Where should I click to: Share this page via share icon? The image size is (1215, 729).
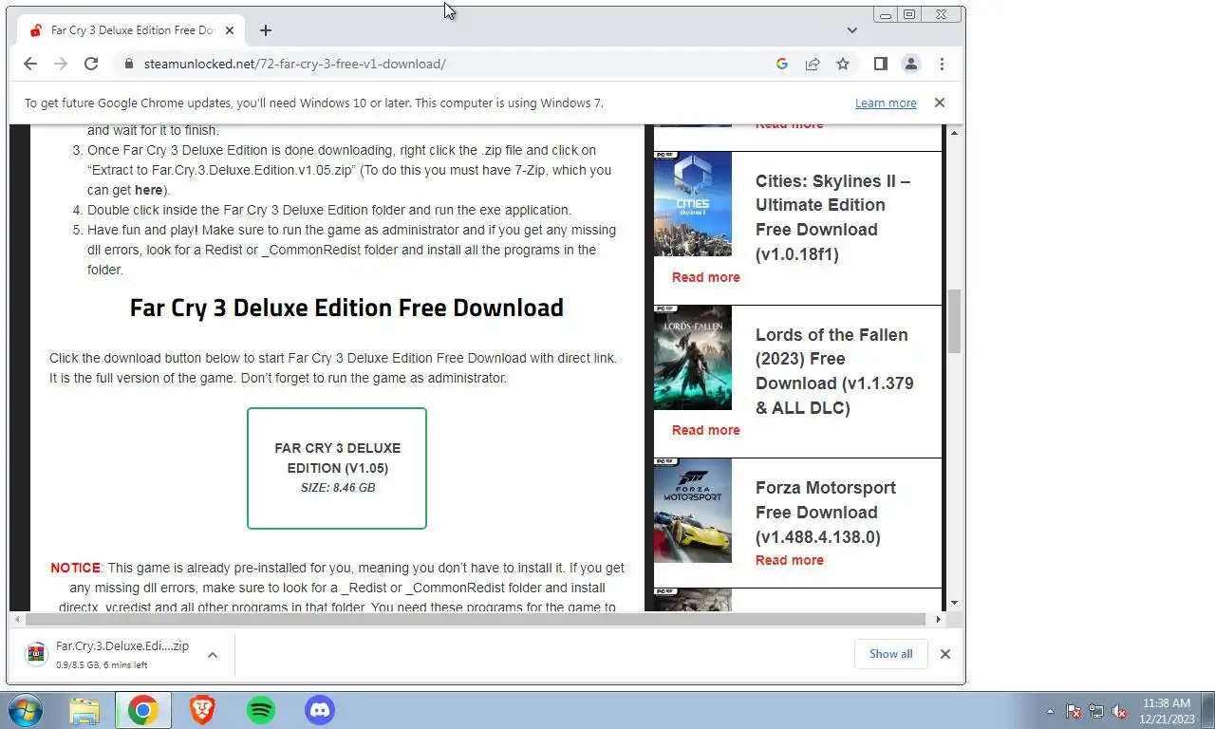coord(813,64)
